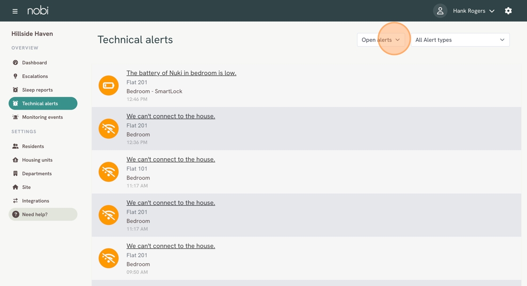
Task: Open the hamburger menu
Action: point(14,10)
